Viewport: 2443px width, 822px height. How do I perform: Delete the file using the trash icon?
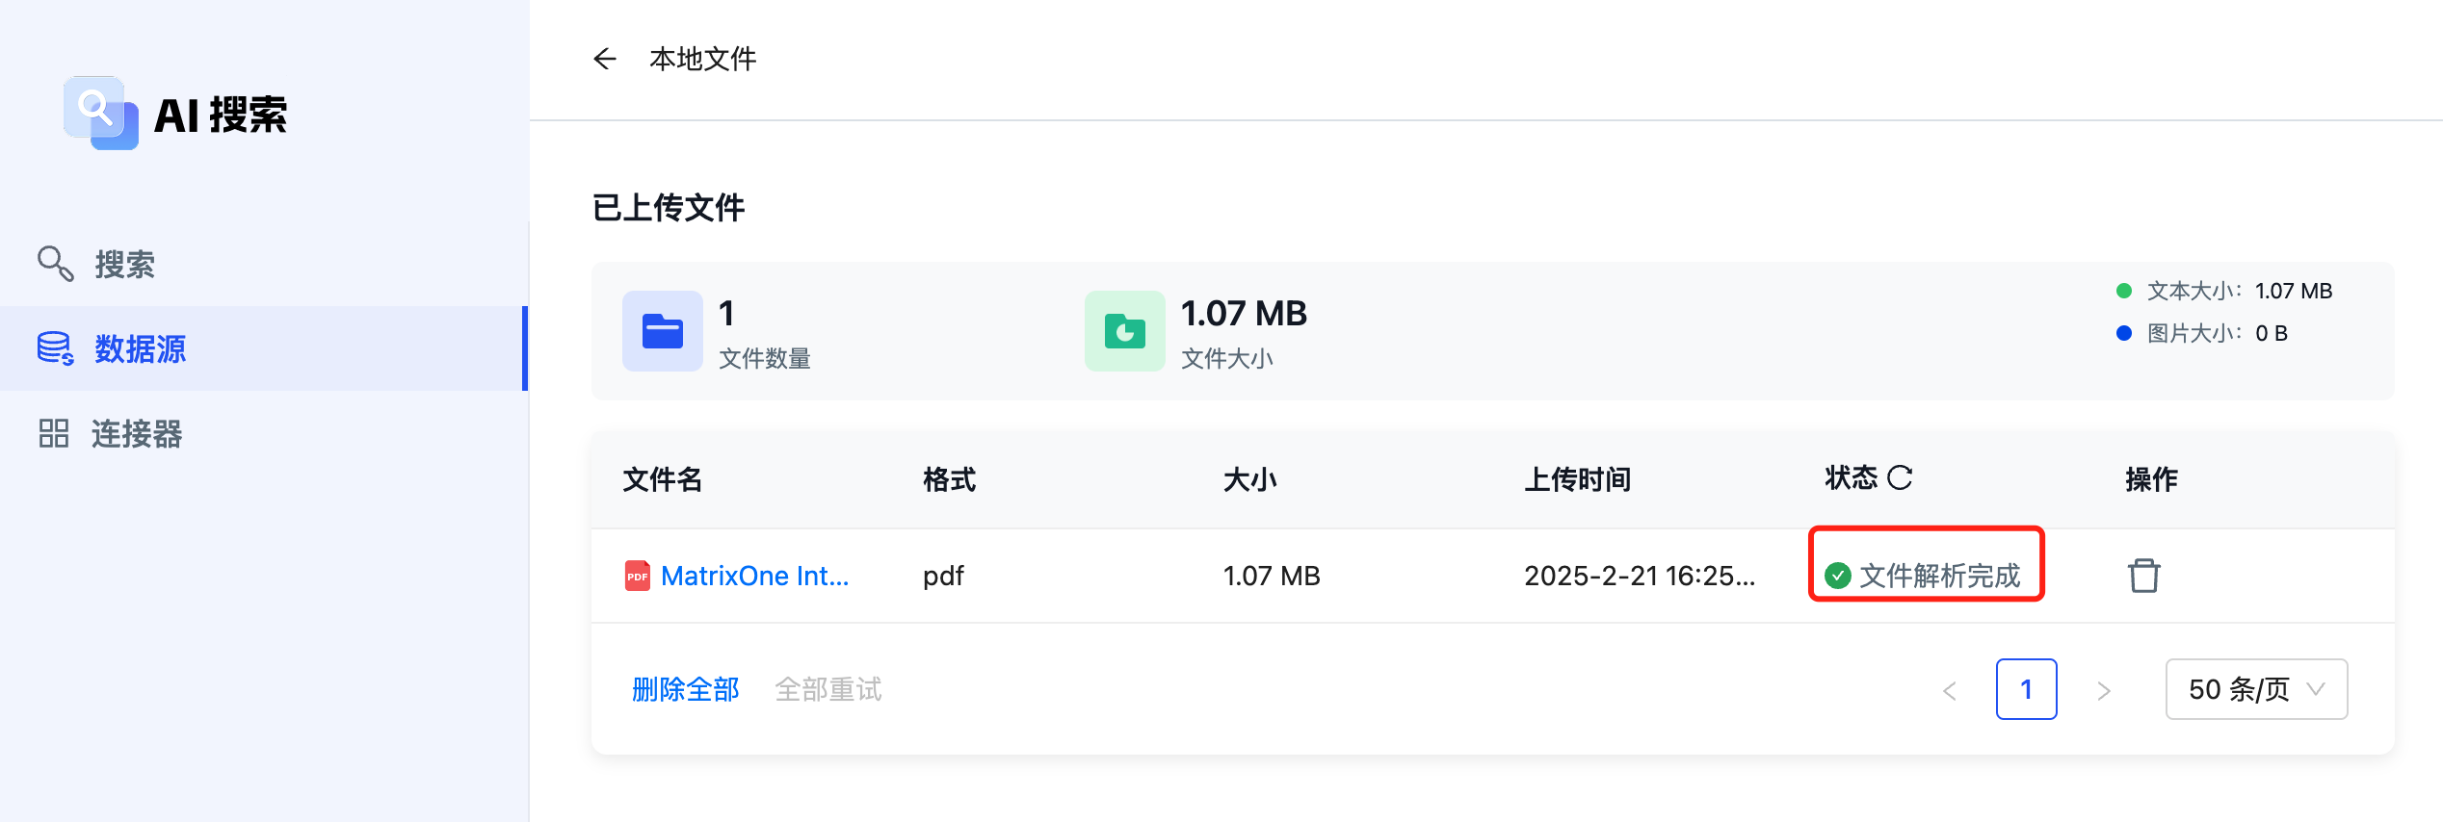(x=2143, y=576)
